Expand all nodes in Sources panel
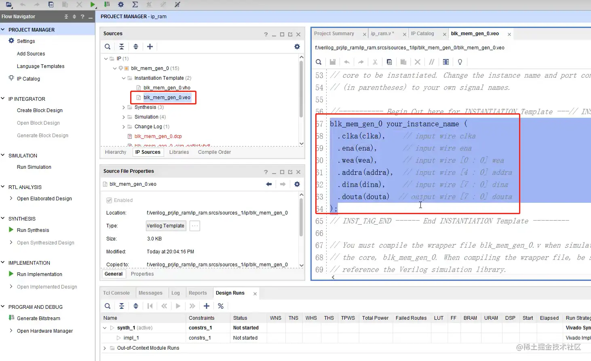Viewport: 591px width, 361px height. (x=136, y=47)
